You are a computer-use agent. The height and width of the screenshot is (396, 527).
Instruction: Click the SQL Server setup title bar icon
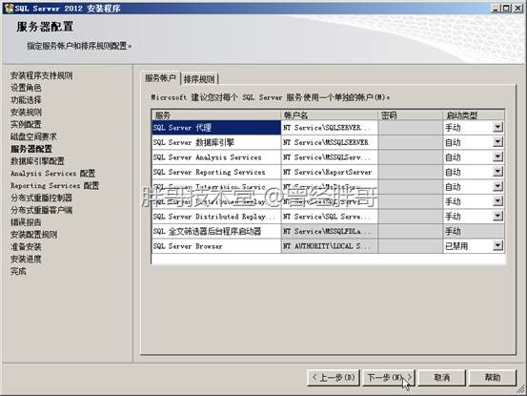pos(9,8)
